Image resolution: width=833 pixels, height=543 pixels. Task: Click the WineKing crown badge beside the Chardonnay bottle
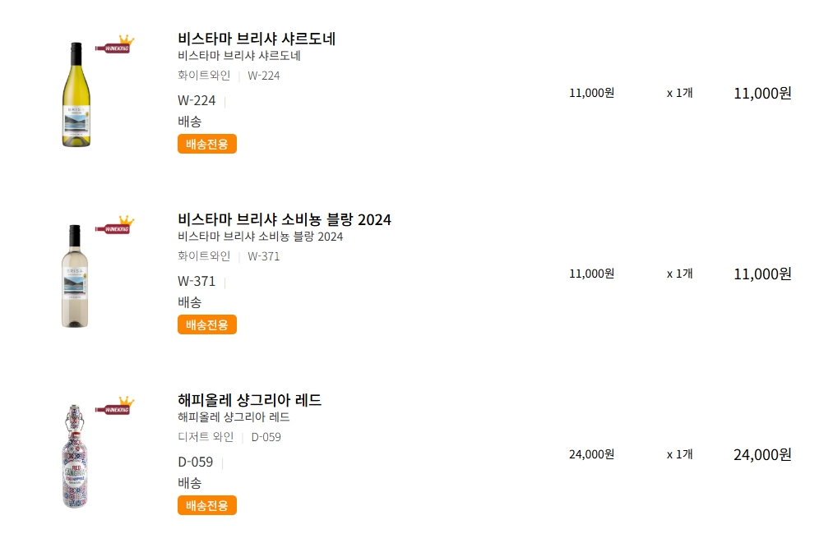click(x=114, y=45)
